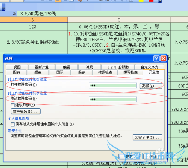Screen dimensions: 188x168
Task: Open the 错误检查 tab
Action: [105, 72]
